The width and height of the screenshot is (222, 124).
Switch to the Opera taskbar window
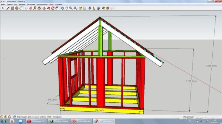pyautogui.click(x=36, y=121)
